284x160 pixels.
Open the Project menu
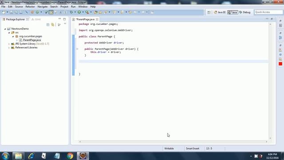click(64, 7)
